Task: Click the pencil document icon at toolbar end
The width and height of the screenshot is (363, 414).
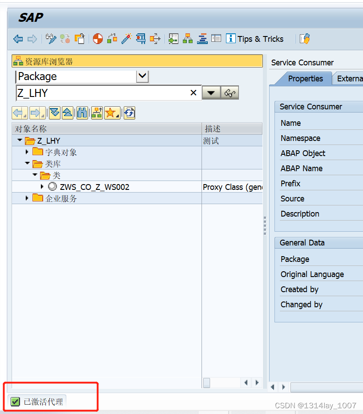Action: tap(305, 39)
